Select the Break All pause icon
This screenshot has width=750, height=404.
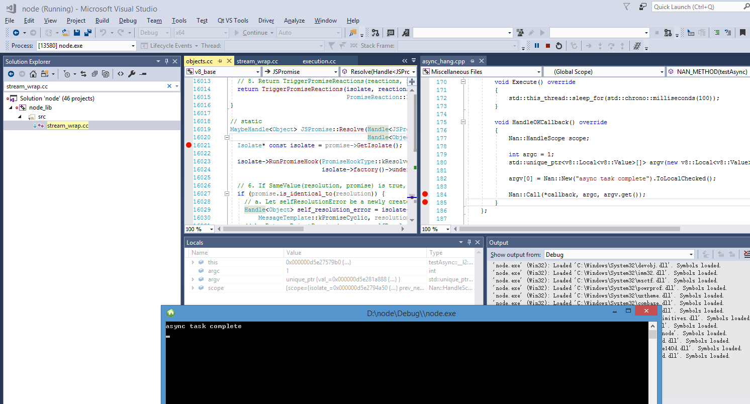point(537,45)
